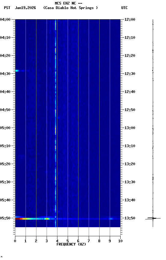The height and width of the screenshot is (260, 166).
Task: Click the '13:40' UTC time label
Action: [130, 200]
